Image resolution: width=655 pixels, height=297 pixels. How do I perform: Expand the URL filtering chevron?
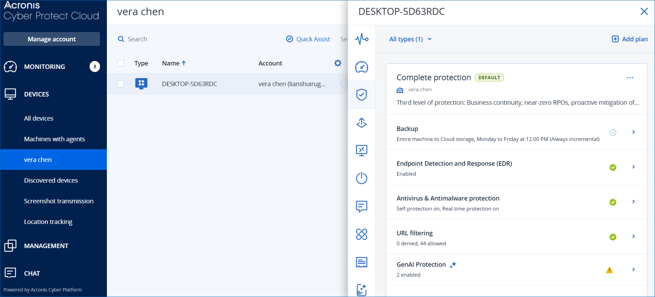(x=634, y=236)
